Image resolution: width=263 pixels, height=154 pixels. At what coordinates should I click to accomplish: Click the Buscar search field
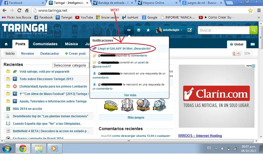(x=224, y=30)
